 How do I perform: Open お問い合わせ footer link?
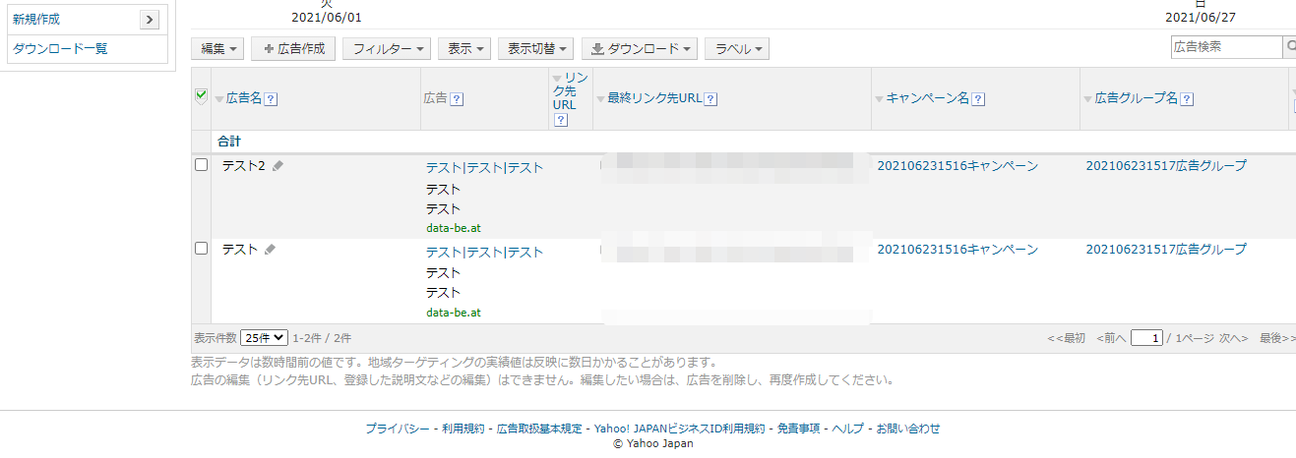pyautogui.click(x=908, y=429)
